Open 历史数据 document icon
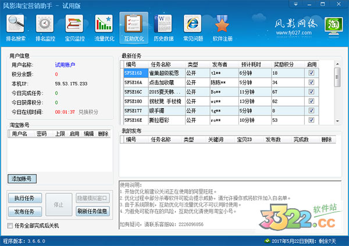The height and width of the screenshot is (246, 349). 162,24
